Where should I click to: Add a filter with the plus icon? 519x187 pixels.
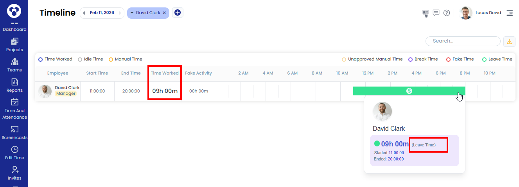178,13
